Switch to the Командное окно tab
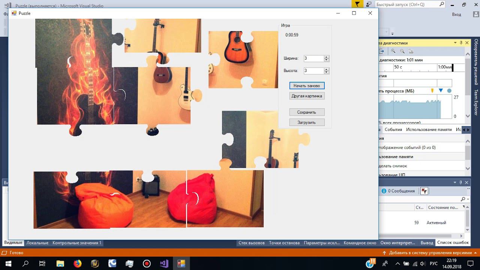Viewport: 480px width, 270px height. (x=360, y=243)
